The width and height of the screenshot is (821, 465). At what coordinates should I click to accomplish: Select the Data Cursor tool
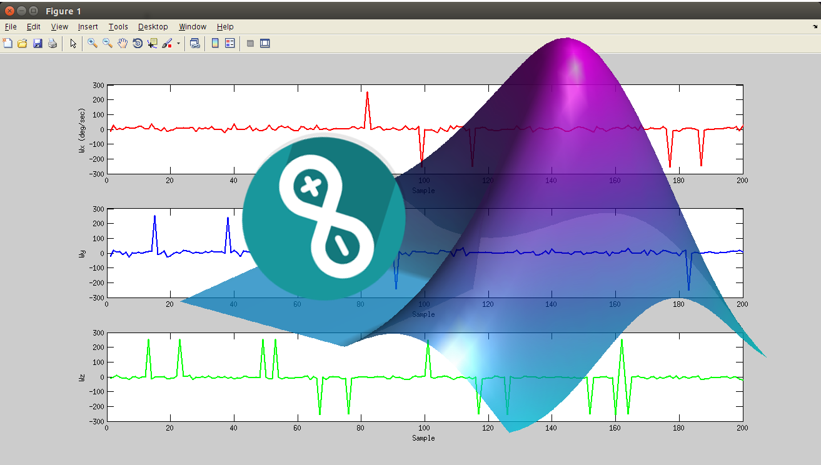click(153, 43)
